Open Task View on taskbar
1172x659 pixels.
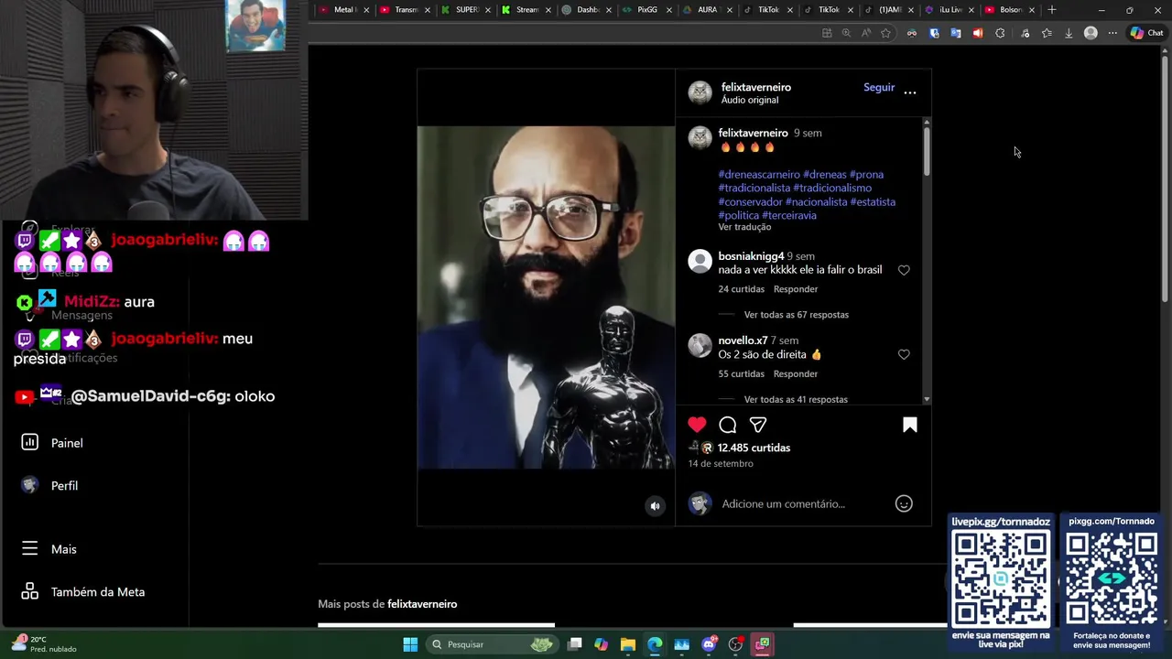point(575,644)
